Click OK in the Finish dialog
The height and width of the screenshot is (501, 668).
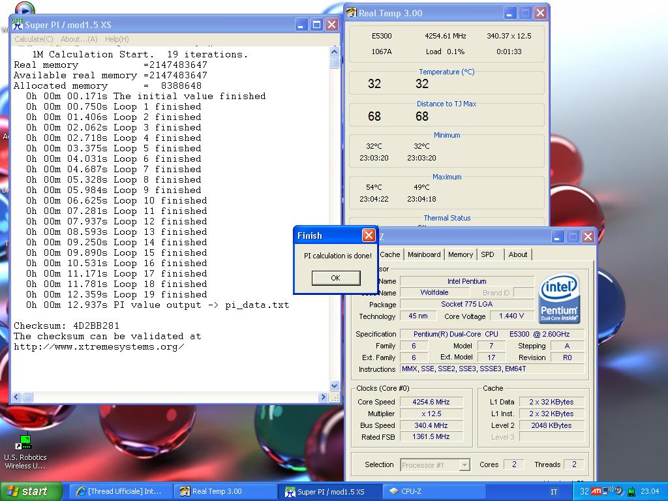click(336, 278)
